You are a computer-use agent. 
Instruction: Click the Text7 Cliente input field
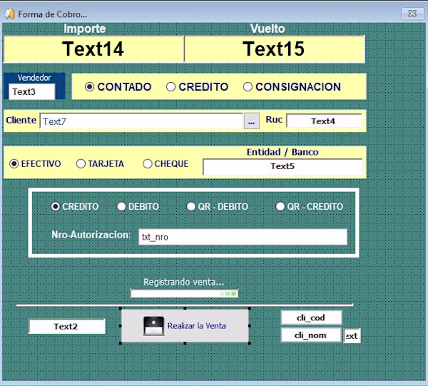tap(142, 121)
